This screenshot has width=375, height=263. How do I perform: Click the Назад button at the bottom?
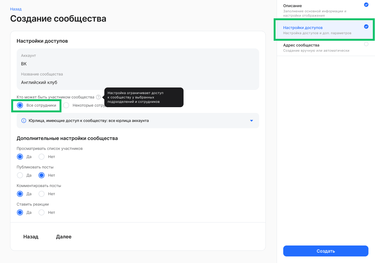pos(30,236)
